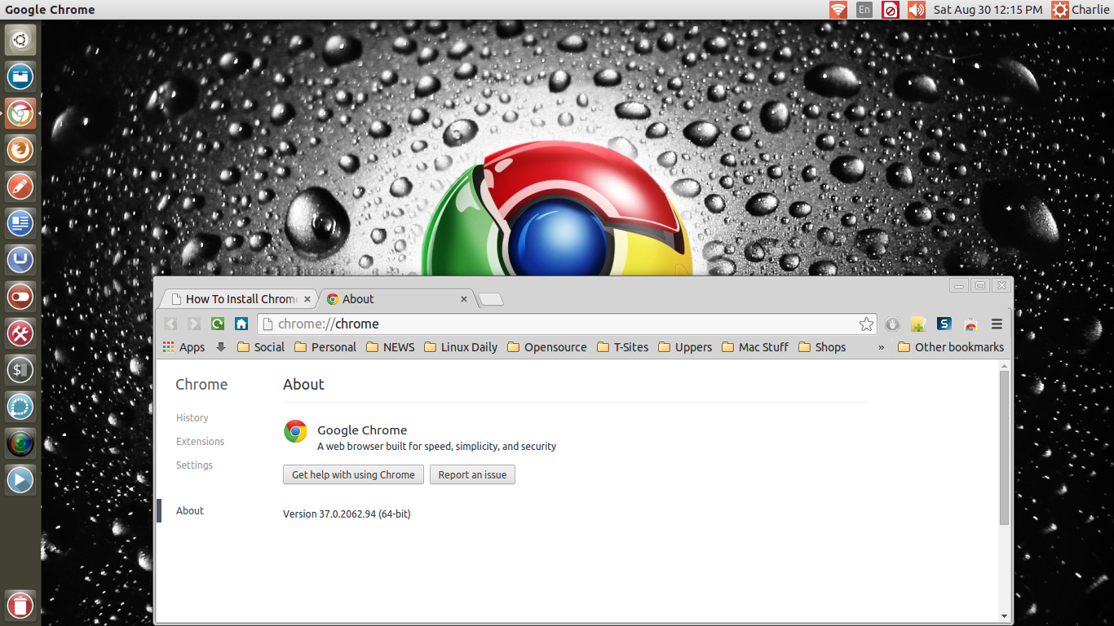Expand the Opensource bookmarks folder
The image size is (1114, 626).
[547, 347]
